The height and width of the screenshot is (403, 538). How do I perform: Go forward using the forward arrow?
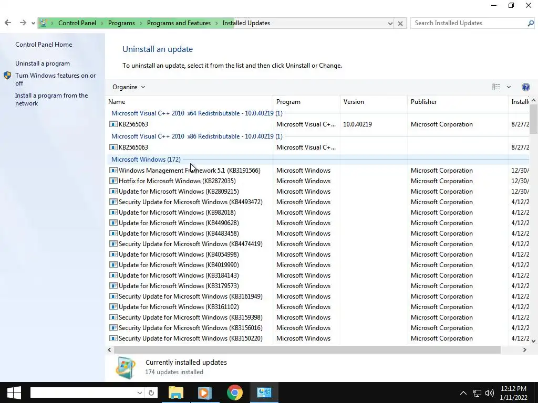(x=23, y=23)
